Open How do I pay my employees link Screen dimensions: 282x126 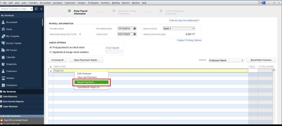click(184, 21)
